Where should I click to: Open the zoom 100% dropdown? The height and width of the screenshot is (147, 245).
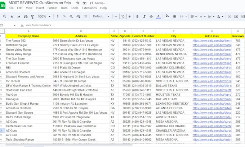coord(44,16)
